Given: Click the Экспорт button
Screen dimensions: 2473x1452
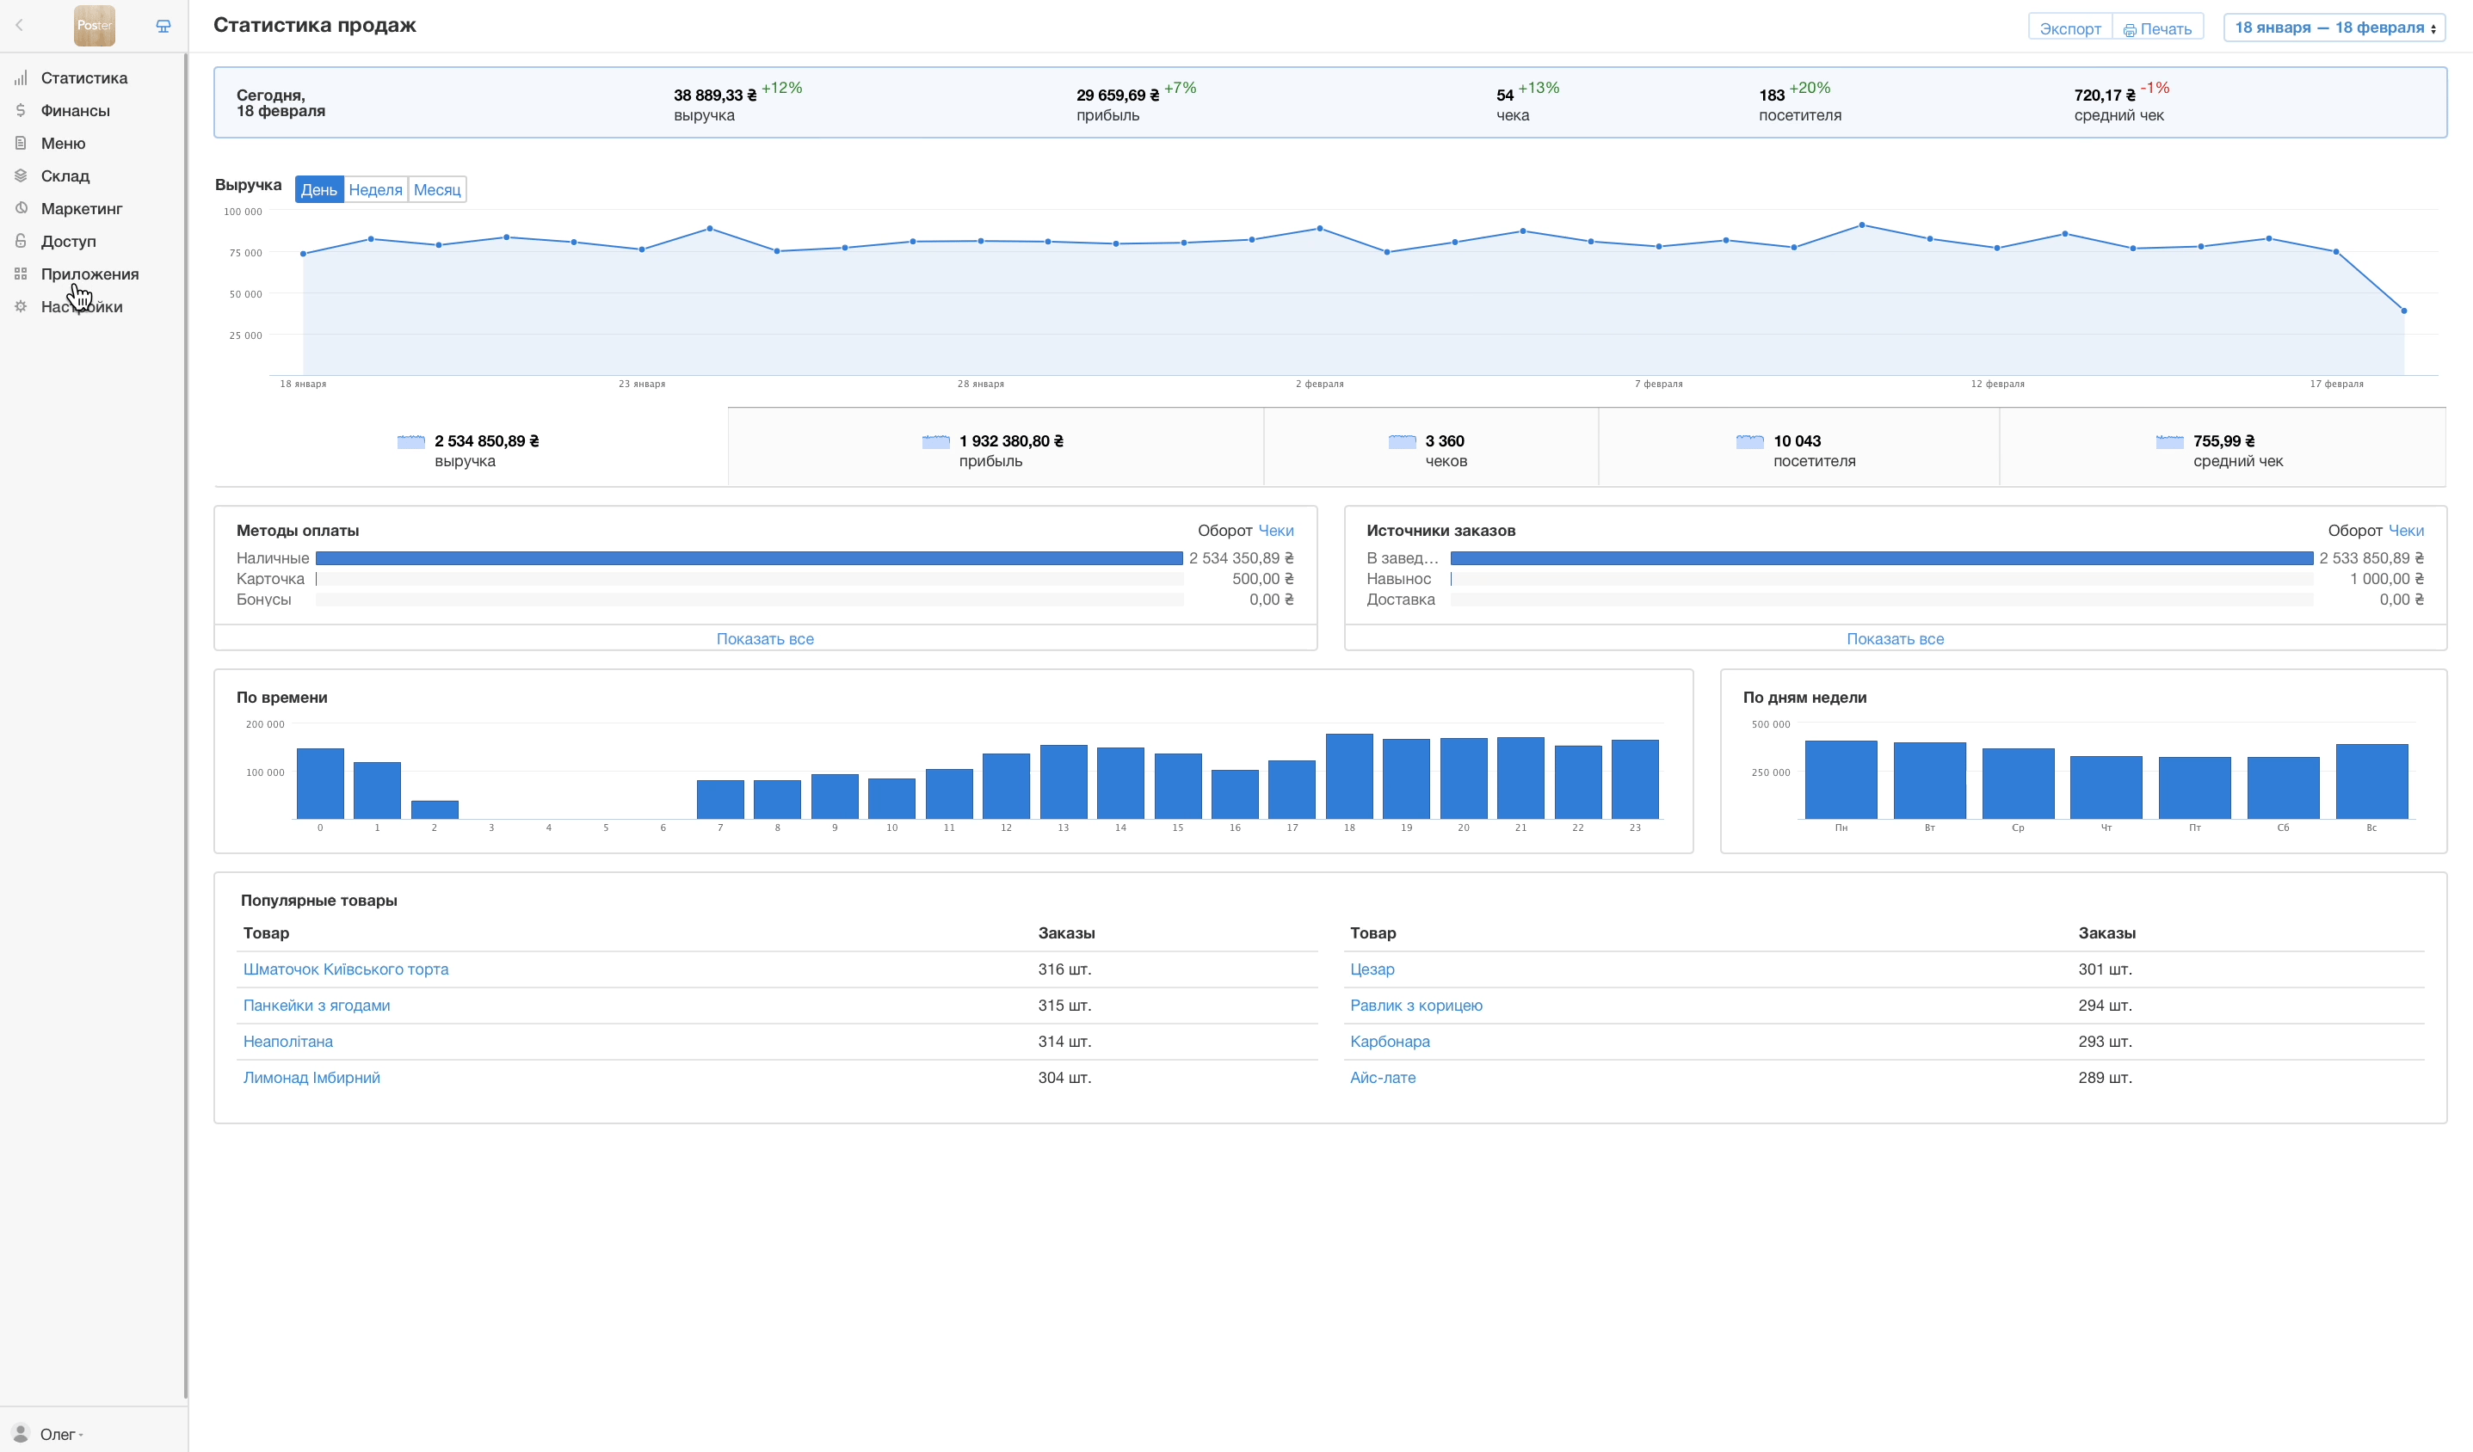Looking at the screenshot, I should pos(2069,28).
